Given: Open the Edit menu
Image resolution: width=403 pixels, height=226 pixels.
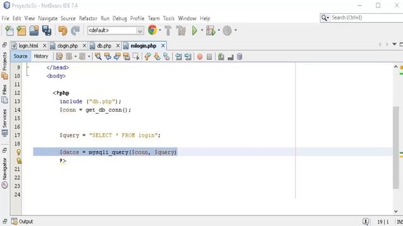Looking at the screenshot, I should [x=17, y=18].
